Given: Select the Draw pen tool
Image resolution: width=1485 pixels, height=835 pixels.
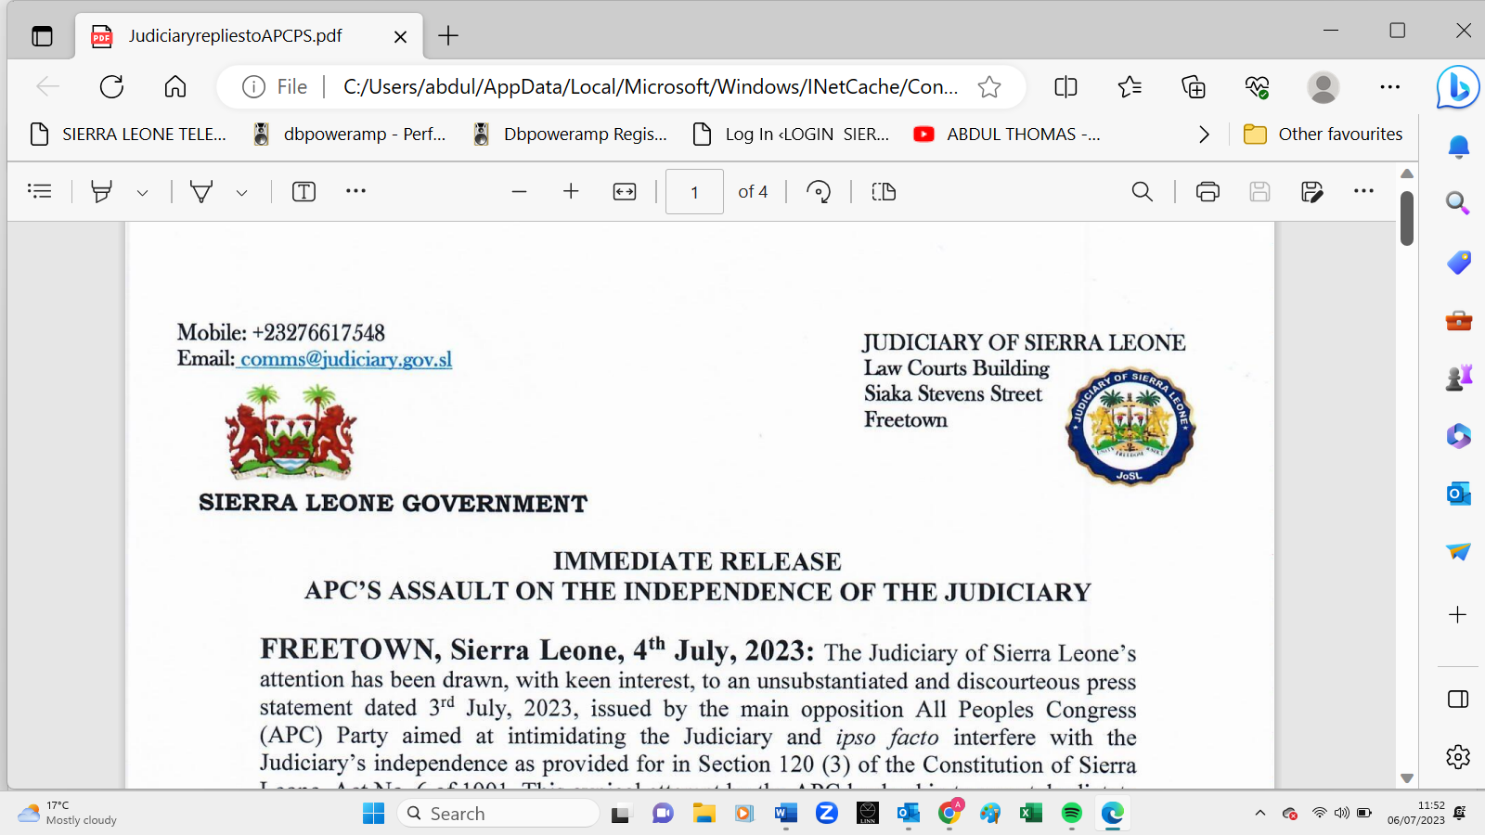Looking at the screenshot, I should (201, 191).
